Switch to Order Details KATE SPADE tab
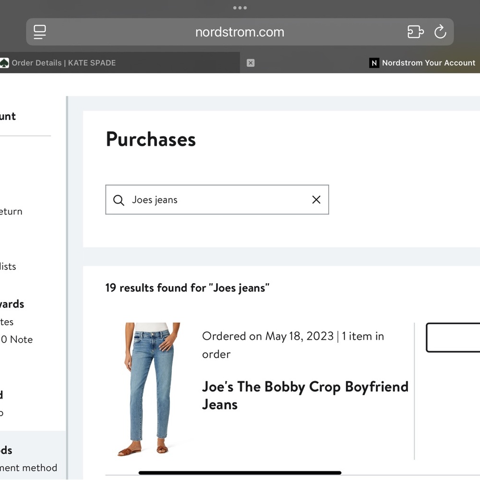The image size is (480, 480). tap(120, 63)
